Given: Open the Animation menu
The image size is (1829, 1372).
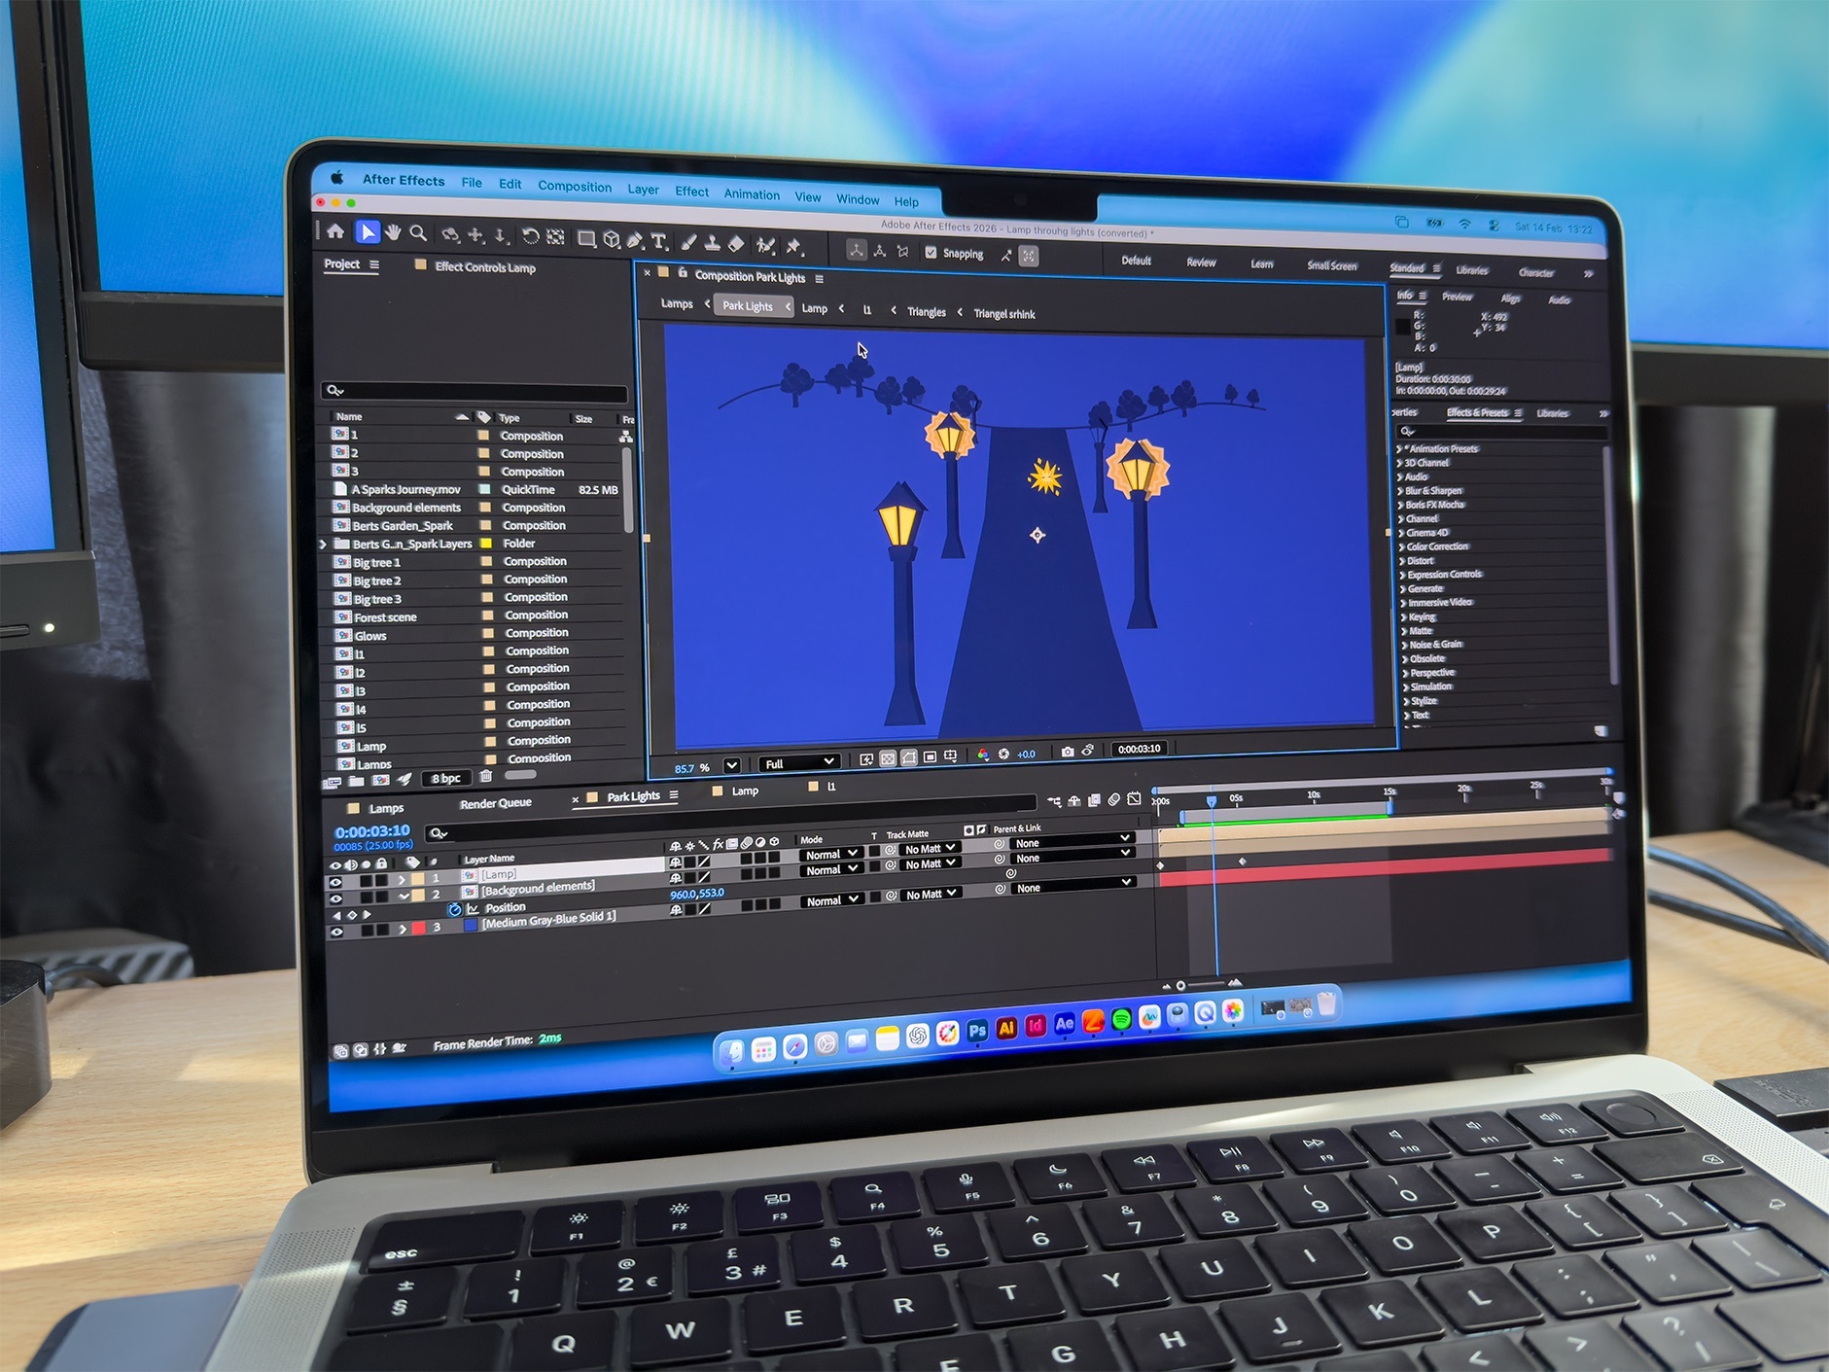Looking at the screenshot, I should click(x=751, y=194).
